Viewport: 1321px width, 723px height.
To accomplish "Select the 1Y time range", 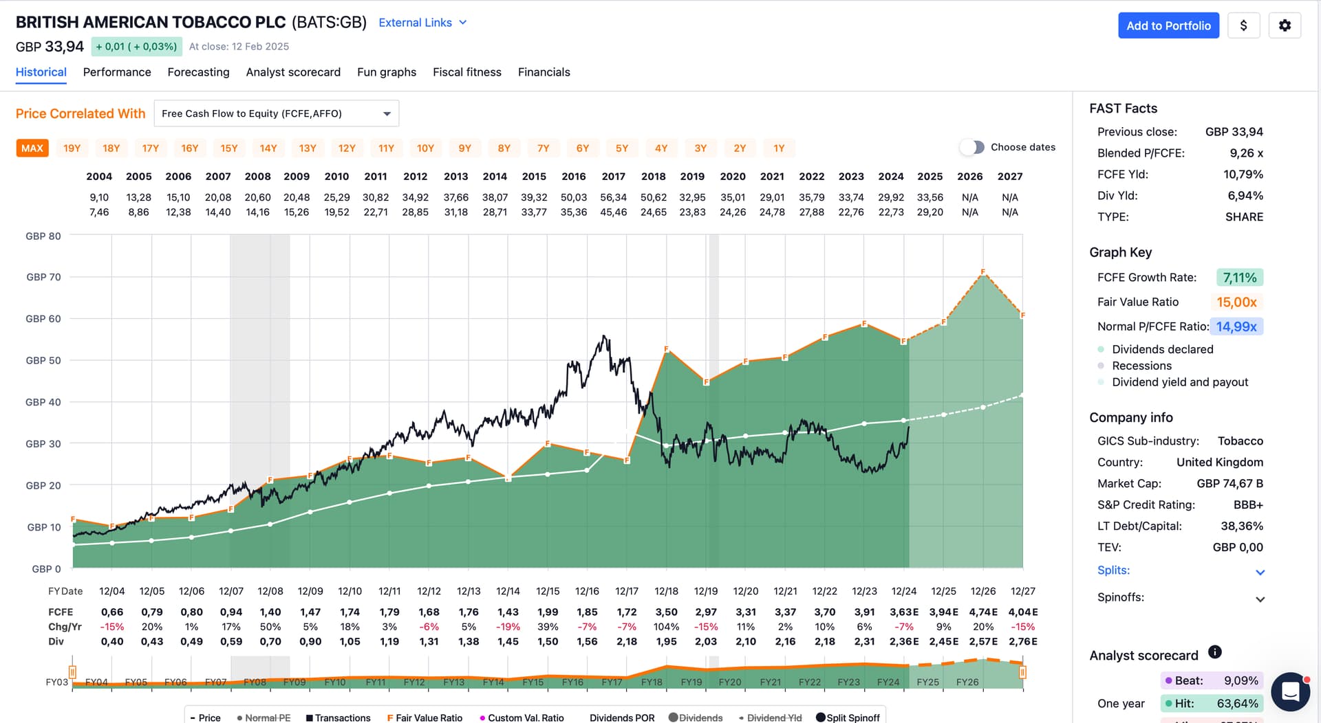I will 779,148.
